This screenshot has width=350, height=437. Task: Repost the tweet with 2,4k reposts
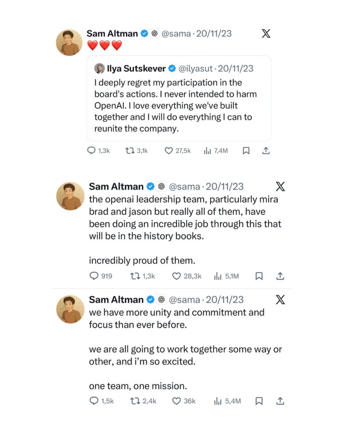tap(135, 401)
